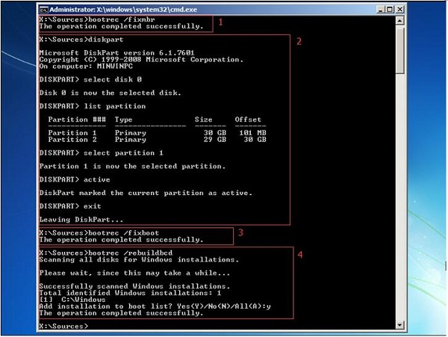Click the 'DISKPART> exit' line
Viewport: 448px width, 337px height.
tap(70, 206)
